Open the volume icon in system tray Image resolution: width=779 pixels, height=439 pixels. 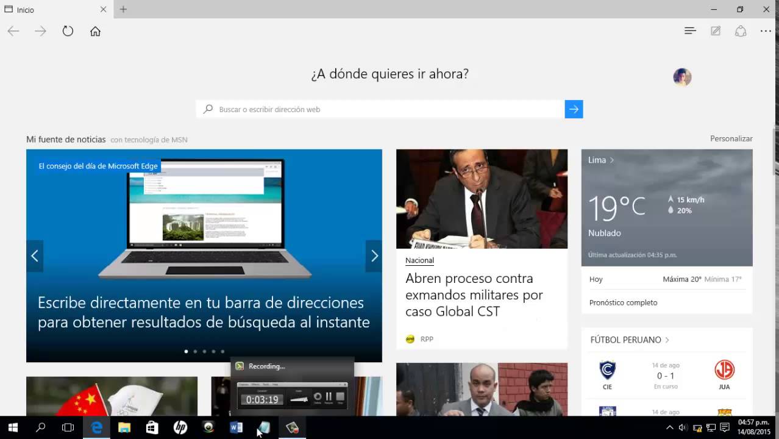(x=683, y=427)
